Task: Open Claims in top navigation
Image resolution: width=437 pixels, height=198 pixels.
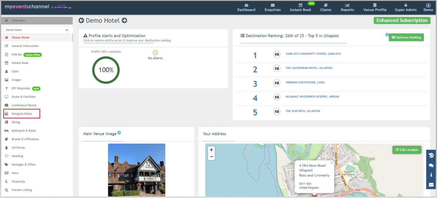Action: 326,7
